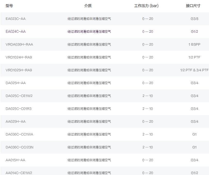Click medium text in AA025H-AA row
The height and width of the screenshot is (175, 209).
pos(89,122)
